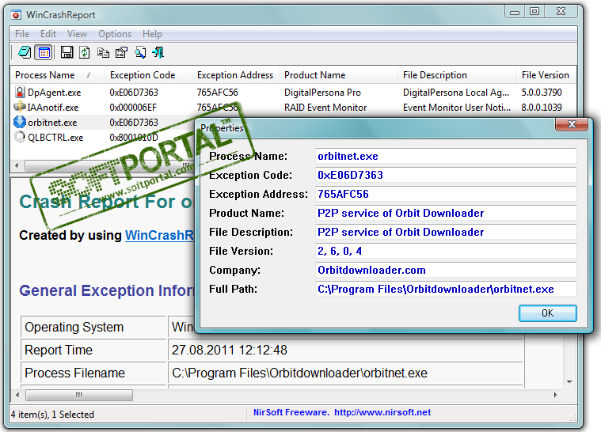The image size is (601, 432).
Task: Click the 'DigitalPersona Local Ag...' cell
Action: tap(456, 93)
